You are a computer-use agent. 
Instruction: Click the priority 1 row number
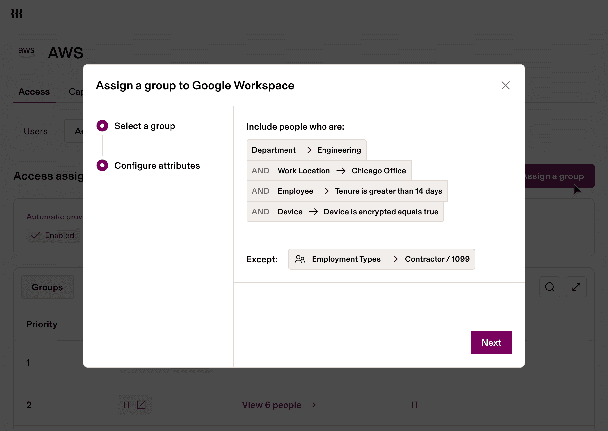coord(28,363)
